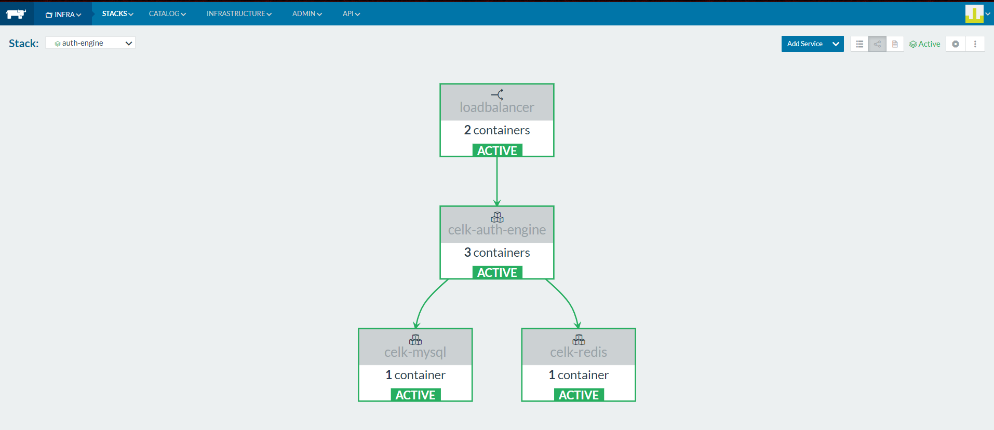
Task: Open the celk-mysql service name
Action: point(415,352)
